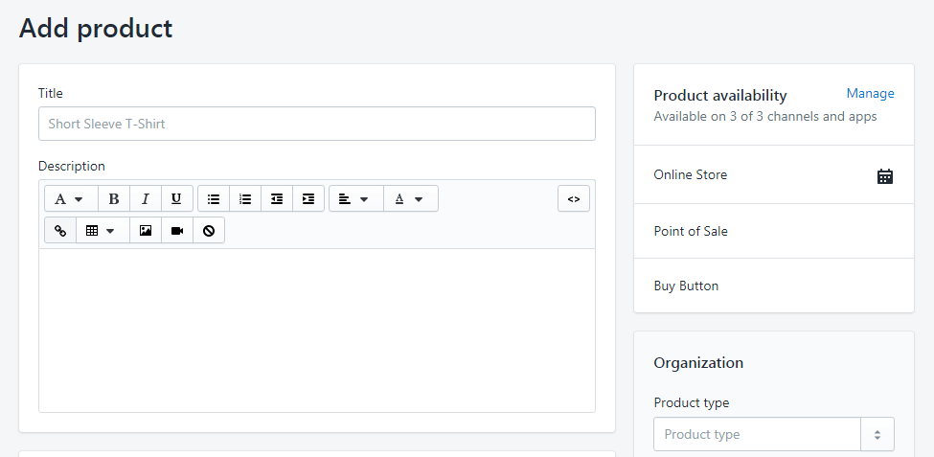Click the Title input field

click(x=317, y=124)
